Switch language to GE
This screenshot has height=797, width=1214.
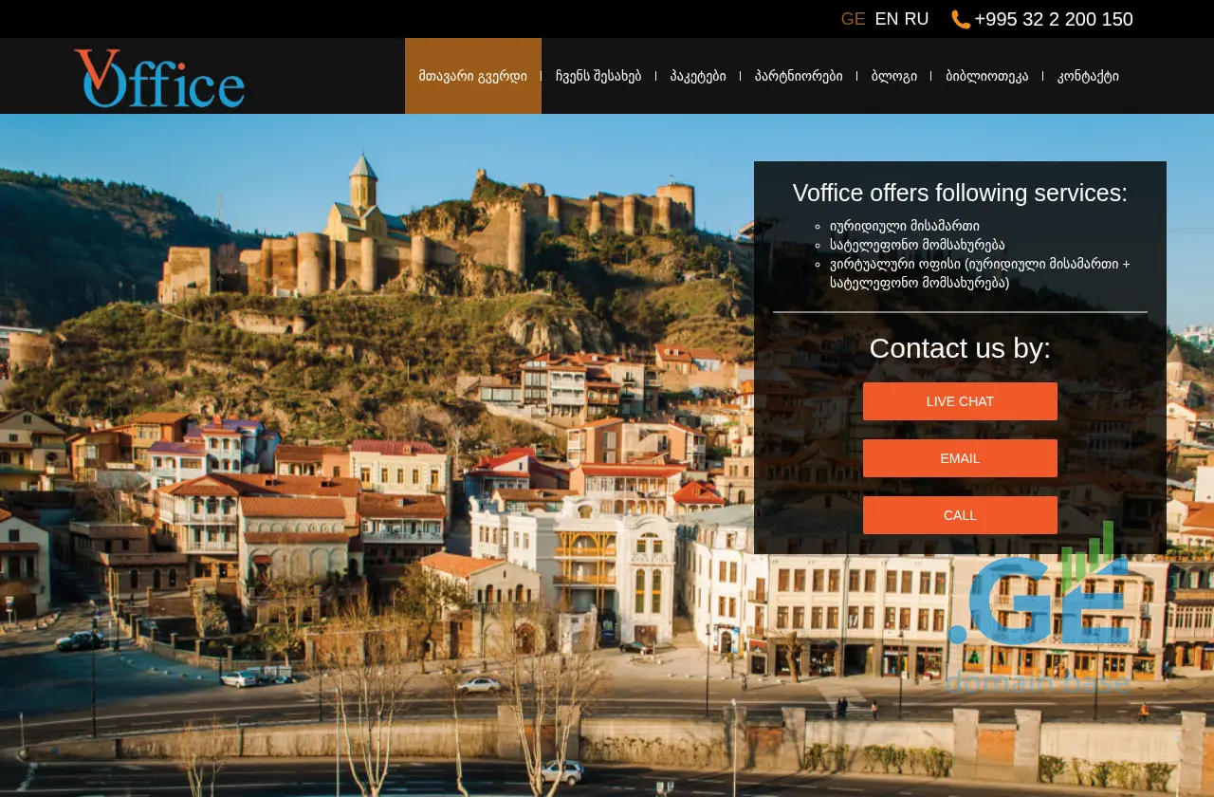[853, 19]
